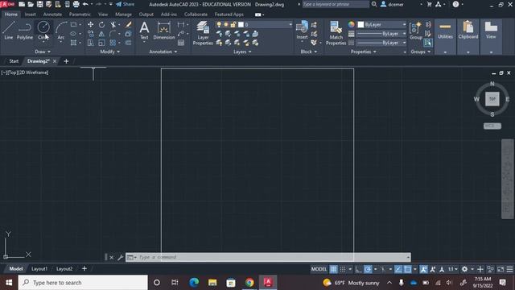Open the Annotate ribbon tab
Screen dimensions: 515x290
(52, 14)
